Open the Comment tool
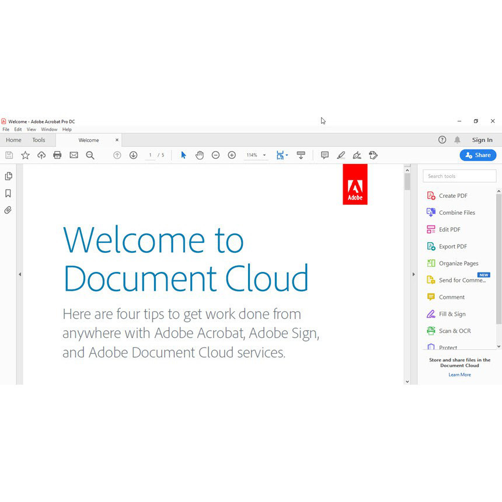The image size is (502, 502). 445,297
